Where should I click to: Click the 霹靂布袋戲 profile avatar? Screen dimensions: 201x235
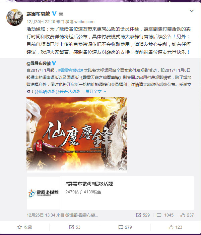(15, 17)
